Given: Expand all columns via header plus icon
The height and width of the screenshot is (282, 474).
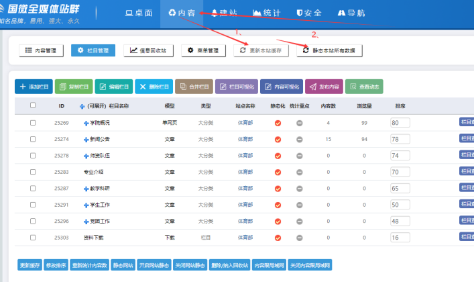Looking at the screenshot, I should pos(82,106).
